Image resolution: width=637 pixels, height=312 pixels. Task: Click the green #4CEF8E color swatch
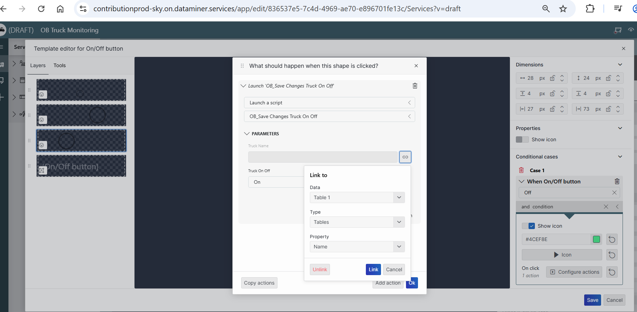click(597, 240)
